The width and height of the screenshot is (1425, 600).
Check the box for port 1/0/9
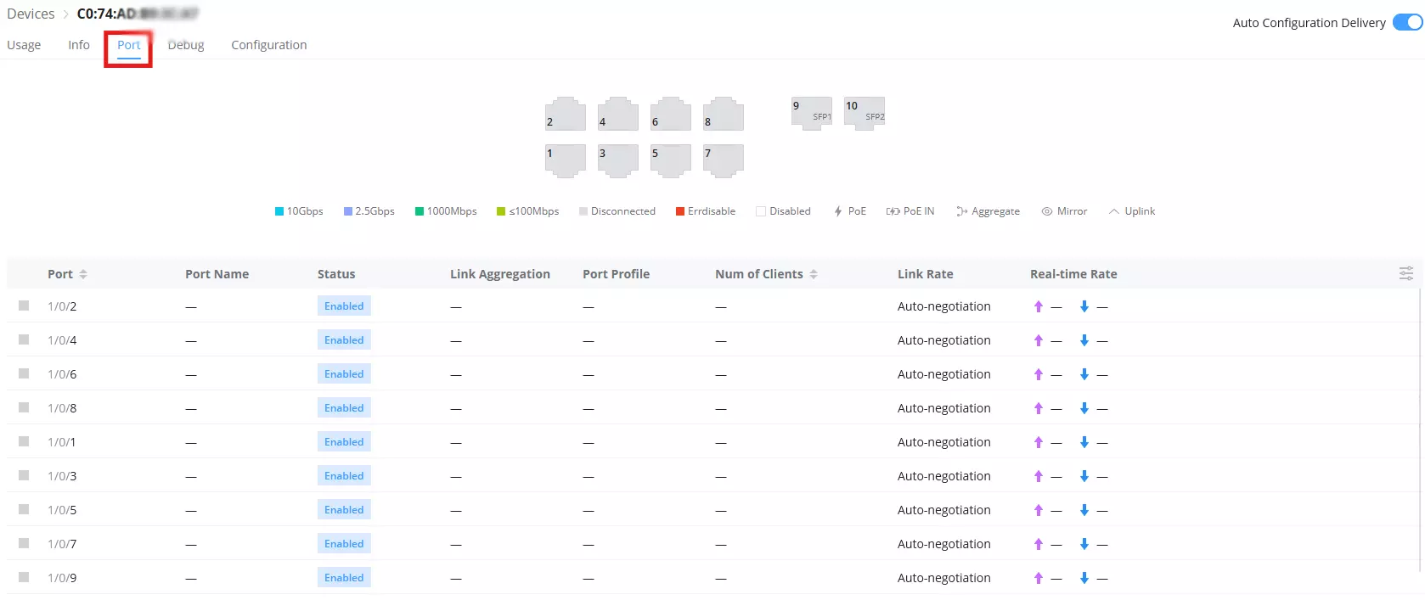coord(24,577)
